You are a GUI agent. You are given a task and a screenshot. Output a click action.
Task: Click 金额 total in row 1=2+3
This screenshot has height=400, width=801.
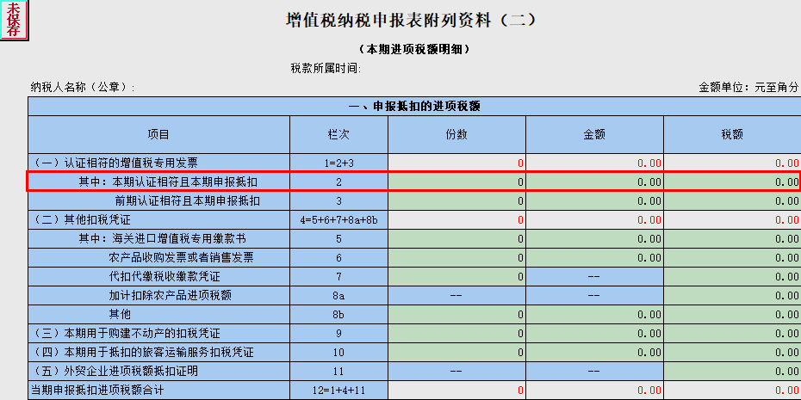tap(594, 163)
